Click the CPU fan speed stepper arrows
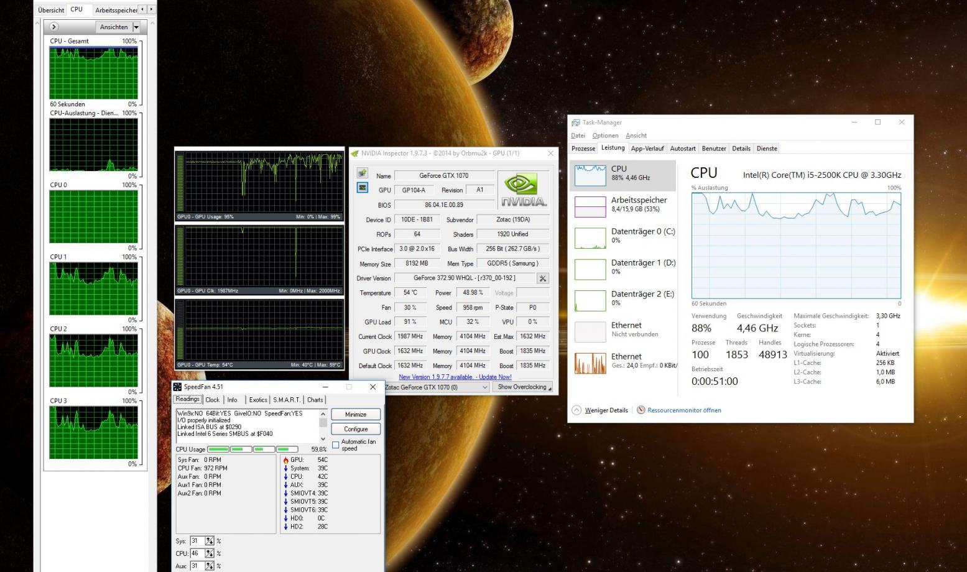This screenshot has height=572, width=967. [210, 553]
